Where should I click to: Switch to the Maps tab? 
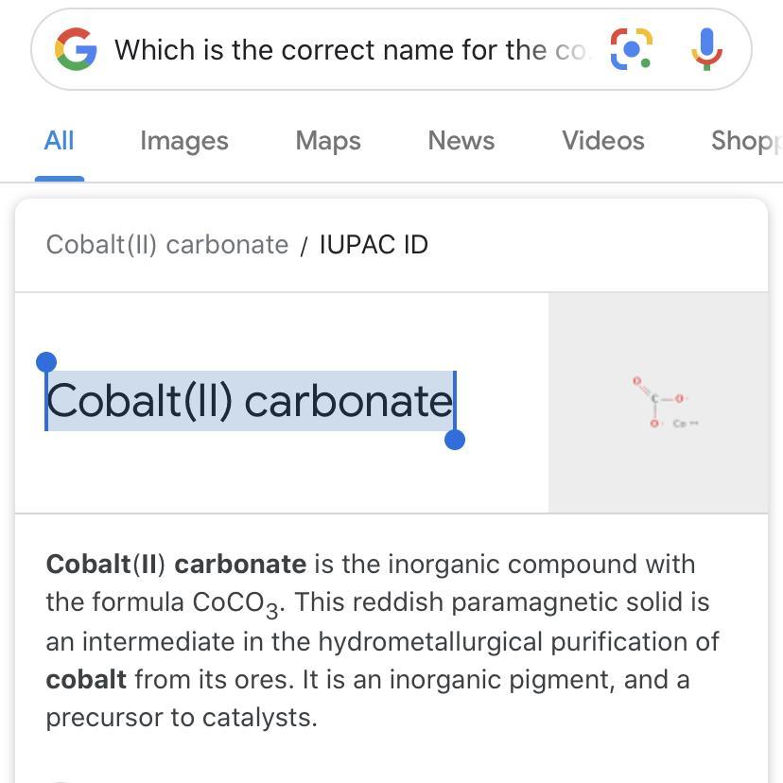[x=328, y=141]
